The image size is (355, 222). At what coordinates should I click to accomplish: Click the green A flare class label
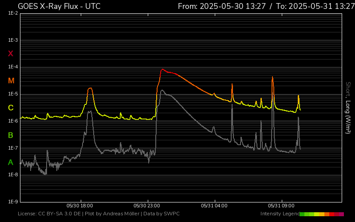point(11,162)
